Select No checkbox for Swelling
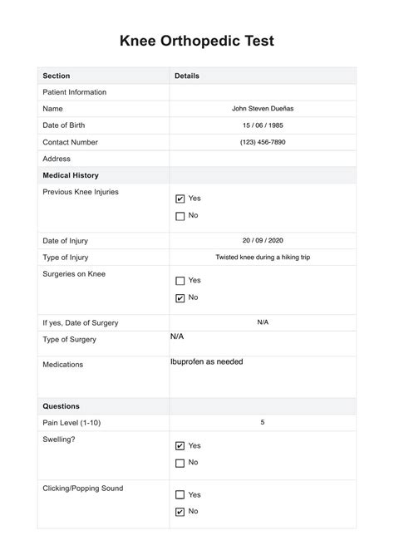The image size is (394, 545). coord(180,463)
